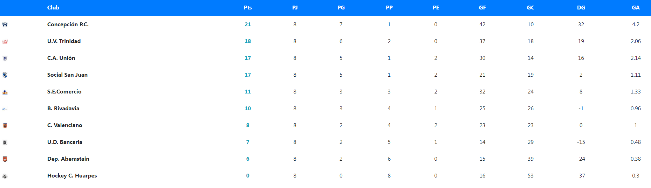Click the C.A. Unión club crest icon
651x188 pixels.
(5, 58)
